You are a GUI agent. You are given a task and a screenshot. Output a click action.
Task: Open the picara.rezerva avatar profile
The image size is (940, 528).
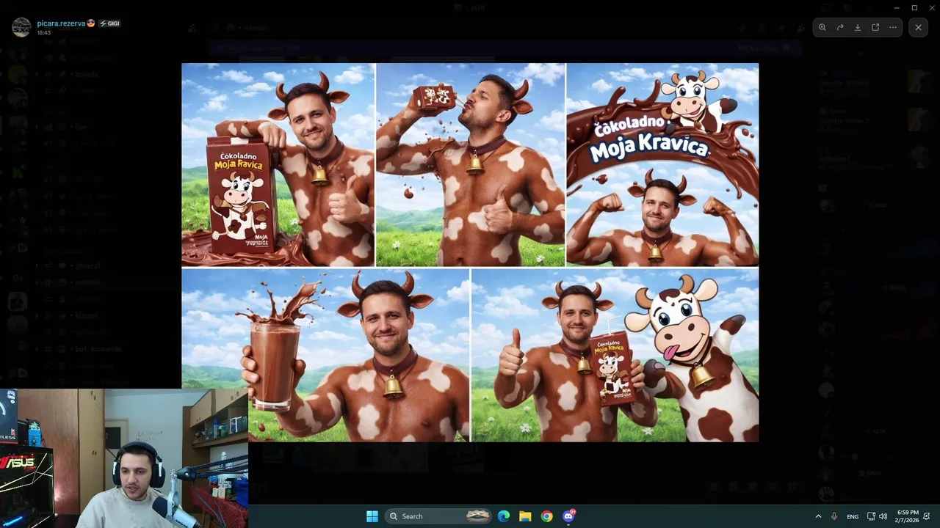coord(21,27)
